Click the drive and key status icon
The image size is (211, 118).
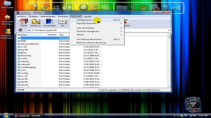coord(20,90)
